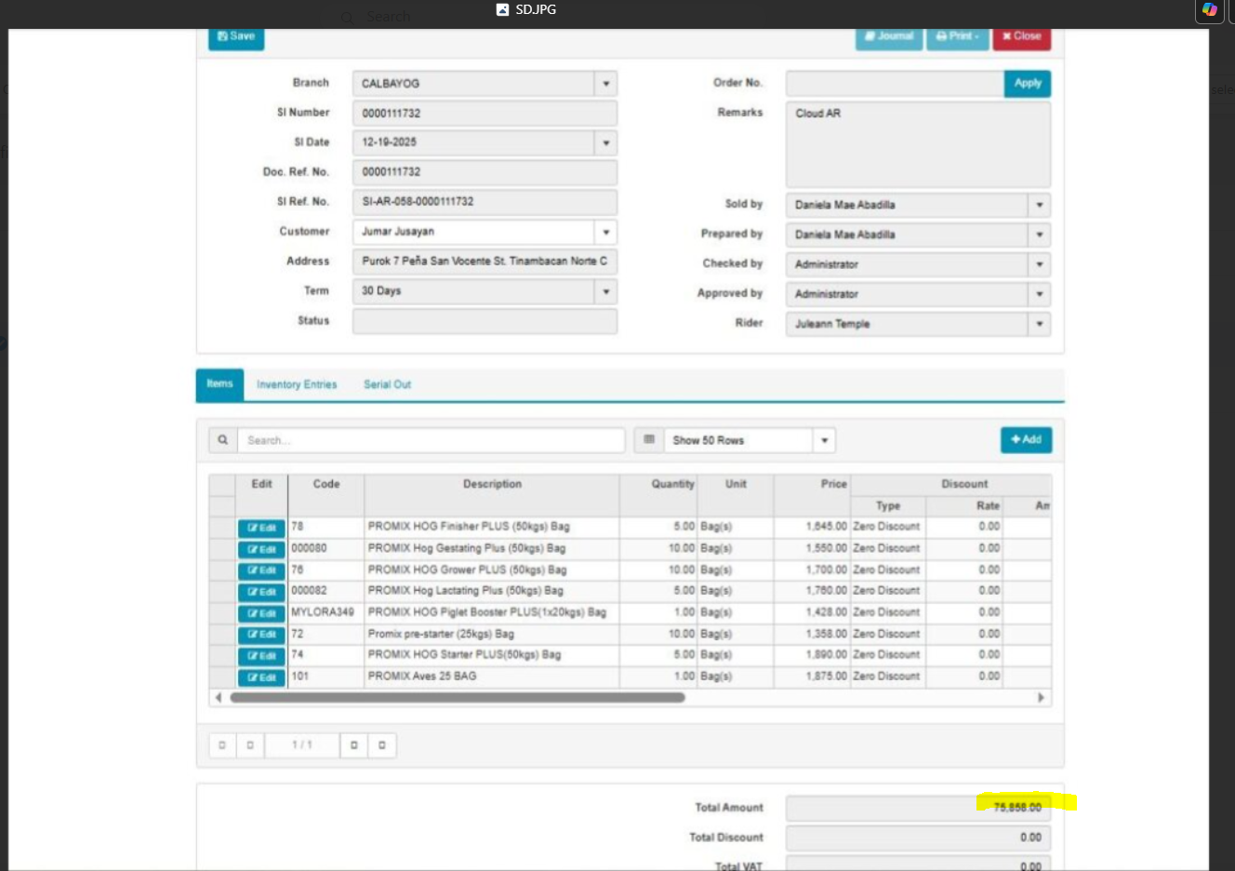Go to the first page pagination icon

coord(222,745)
